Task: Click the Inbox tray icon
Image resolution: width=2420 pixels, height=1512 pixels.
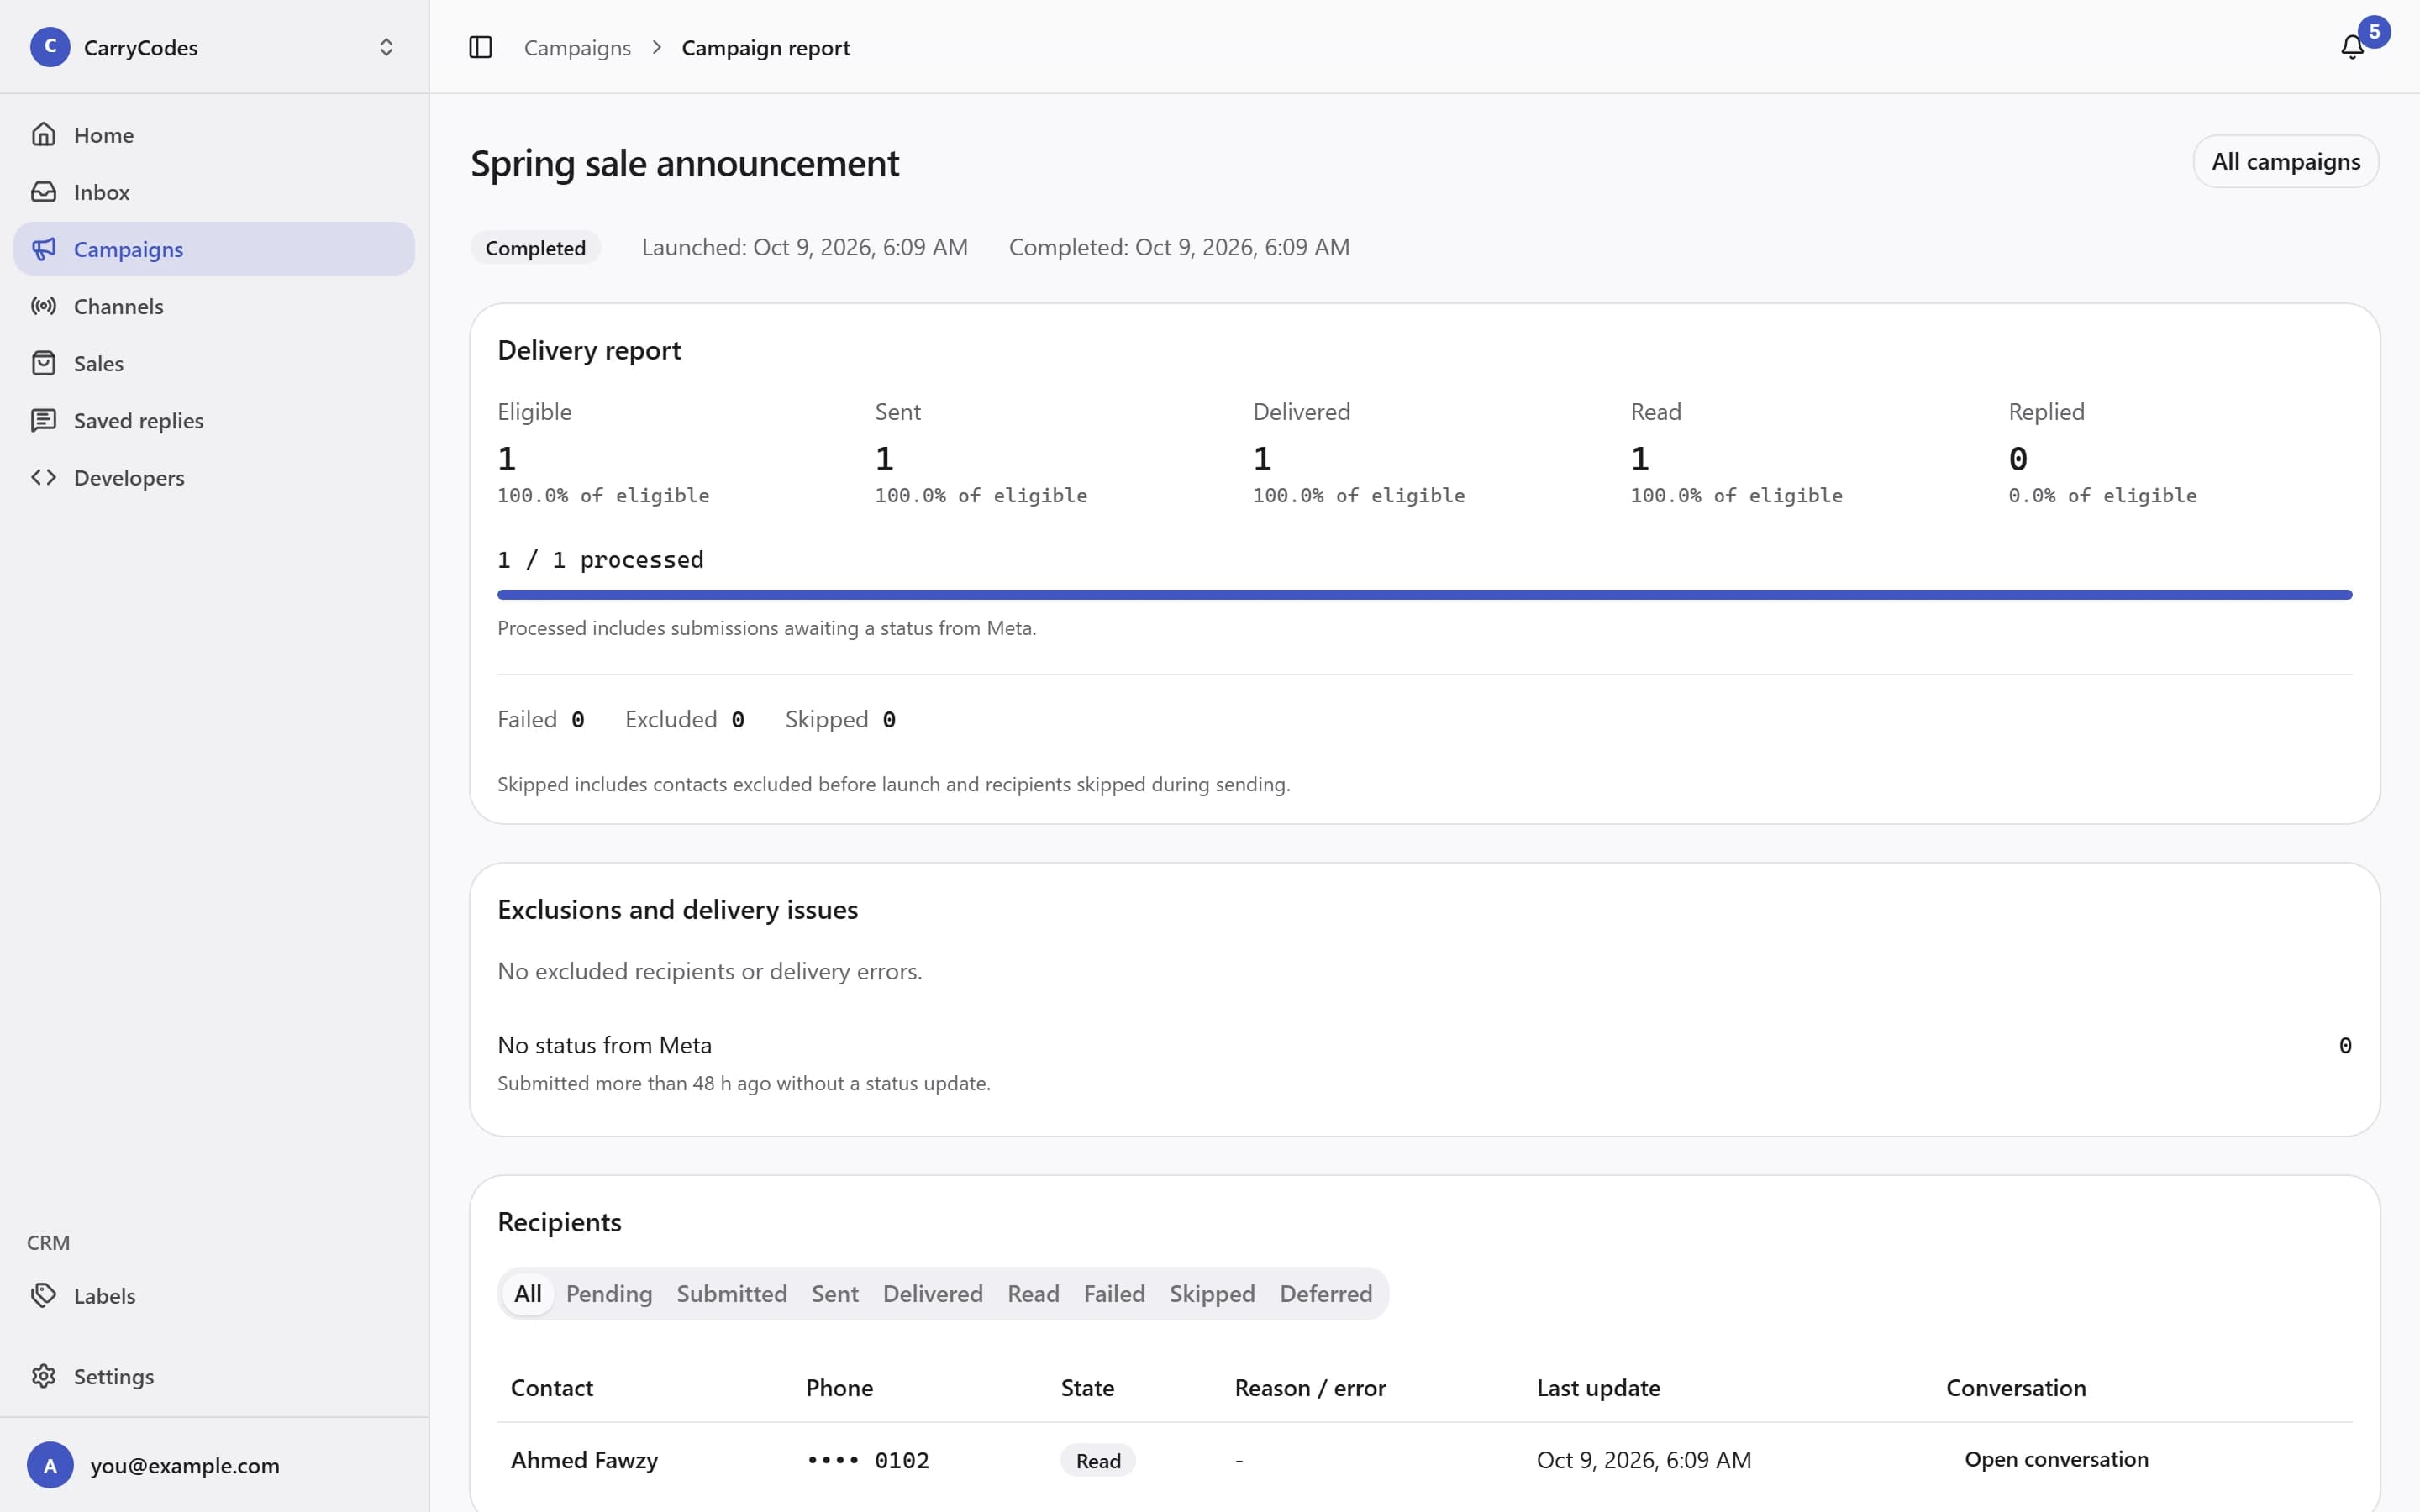Action: pos(43,191)
